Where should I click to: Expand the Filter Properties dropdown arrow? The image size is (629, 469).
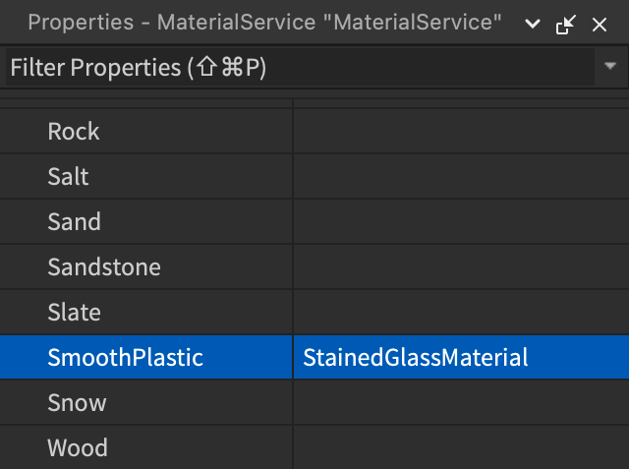click(608, 68)
